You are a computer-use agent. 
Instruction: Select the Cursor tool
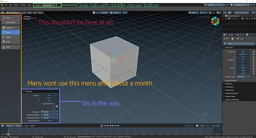click(x=11, y=18)
